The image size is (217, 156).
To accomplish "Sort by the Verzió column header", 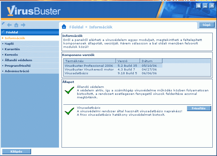I will (128, 61).
